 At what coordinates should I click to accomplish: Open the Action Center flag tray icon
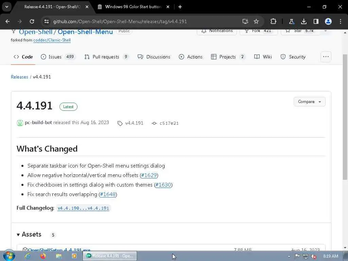coord(297,256)
